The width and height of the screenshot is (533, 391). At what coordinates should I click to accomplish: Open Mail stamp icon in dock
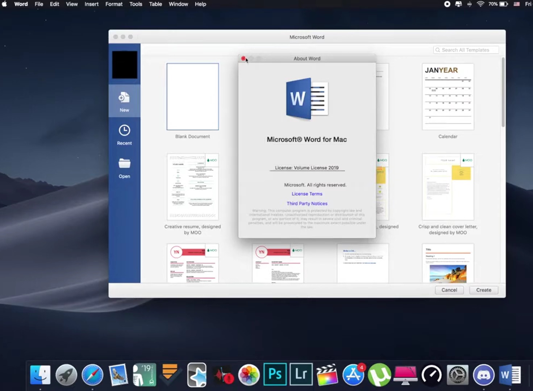point(118,375)
